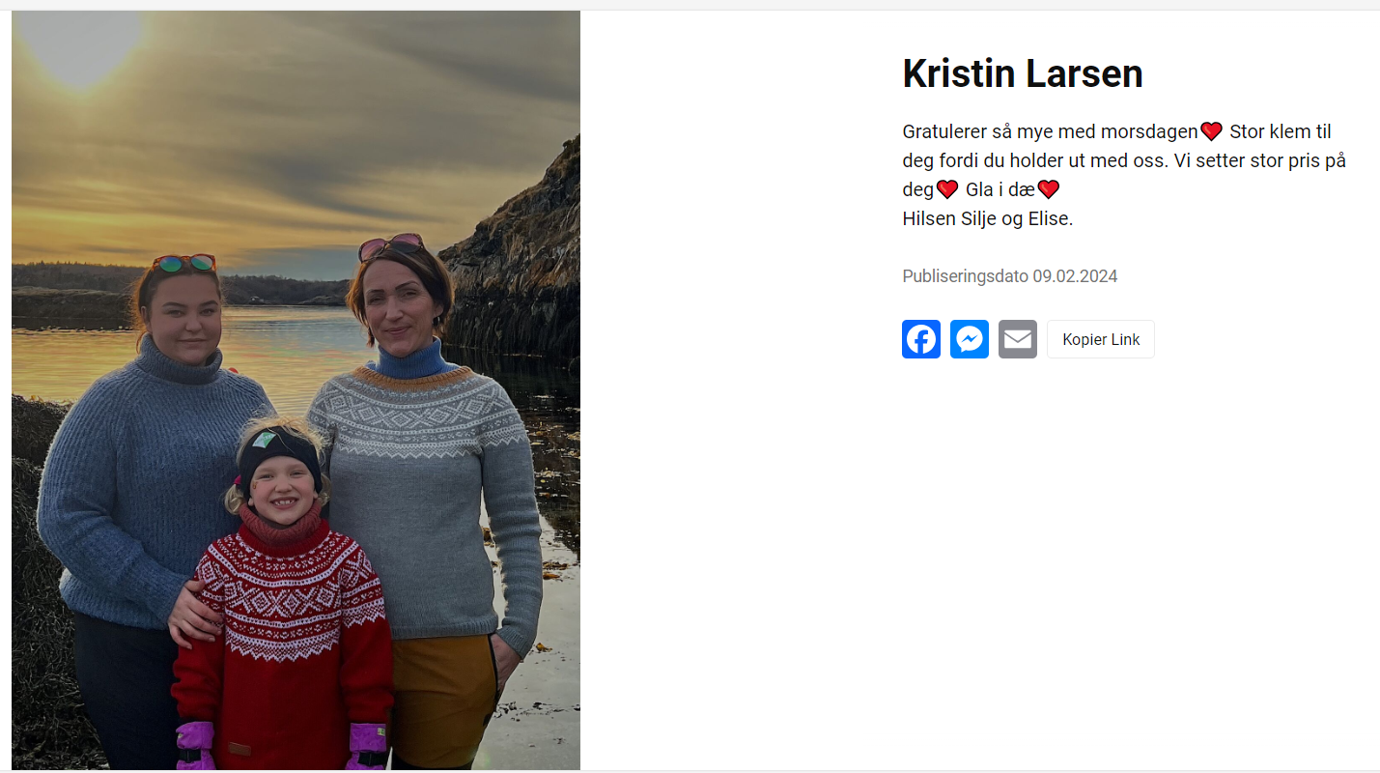The image size is (1380, 773).
Task: Send by email with envelope icon
Action: pos(1018,339)
